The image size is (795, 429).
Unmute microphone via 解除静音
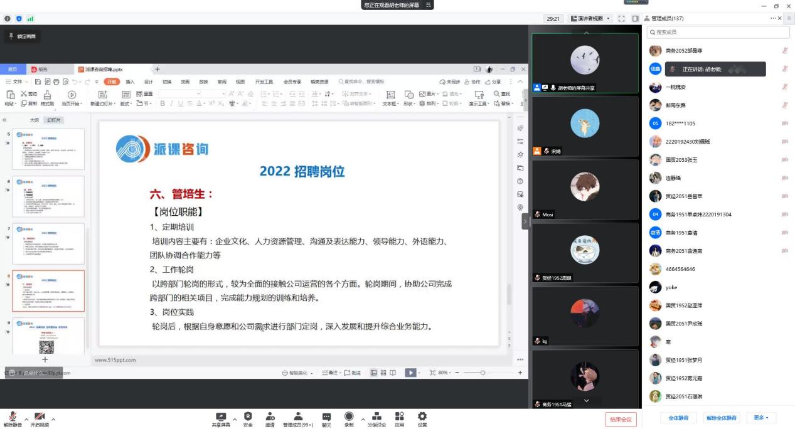point(13,418)
